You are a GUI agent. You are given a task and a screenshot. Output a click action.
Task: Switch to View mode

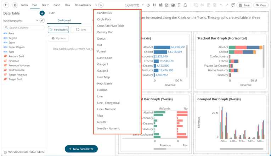tap(261, 5)
